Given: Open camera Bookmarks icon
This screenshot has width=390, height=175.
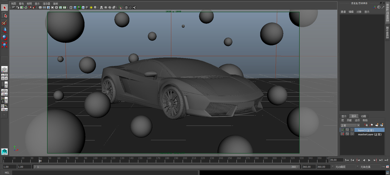Looking at the screenshot, I should click(x=22, y=8).
